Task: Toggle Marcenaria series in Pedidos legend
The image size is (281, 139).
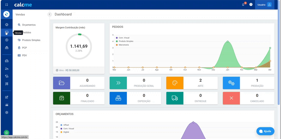Action: (124, 45)
